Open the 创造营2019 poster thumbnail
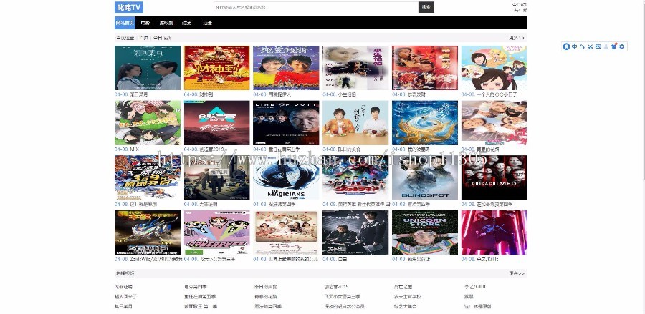The width and height of the screenshot is (645, 314). click(x=216, y=123)
